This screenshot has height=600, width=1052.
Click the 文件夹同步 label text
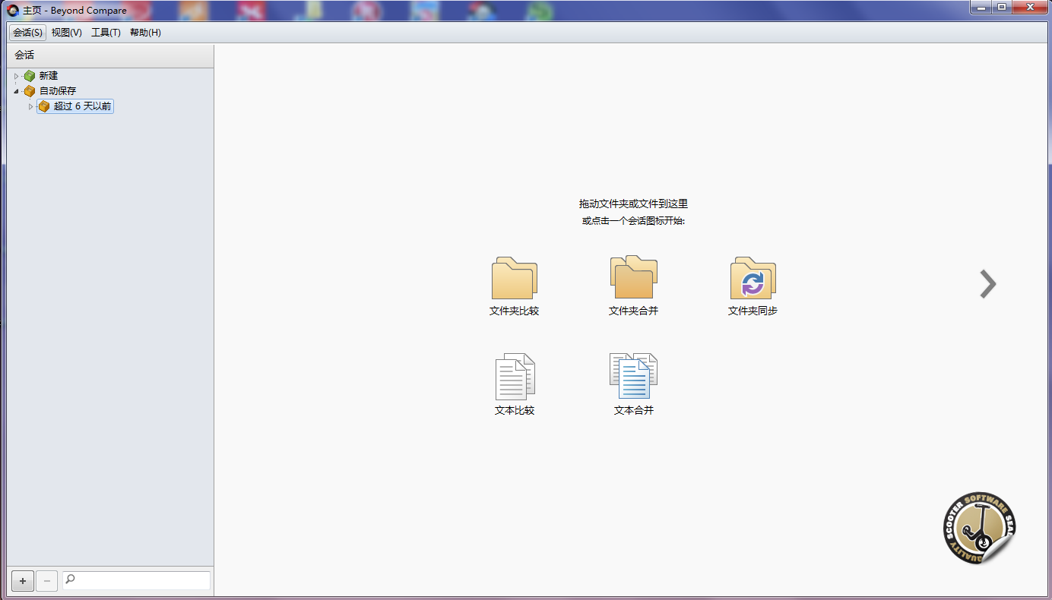click(753, 311)
